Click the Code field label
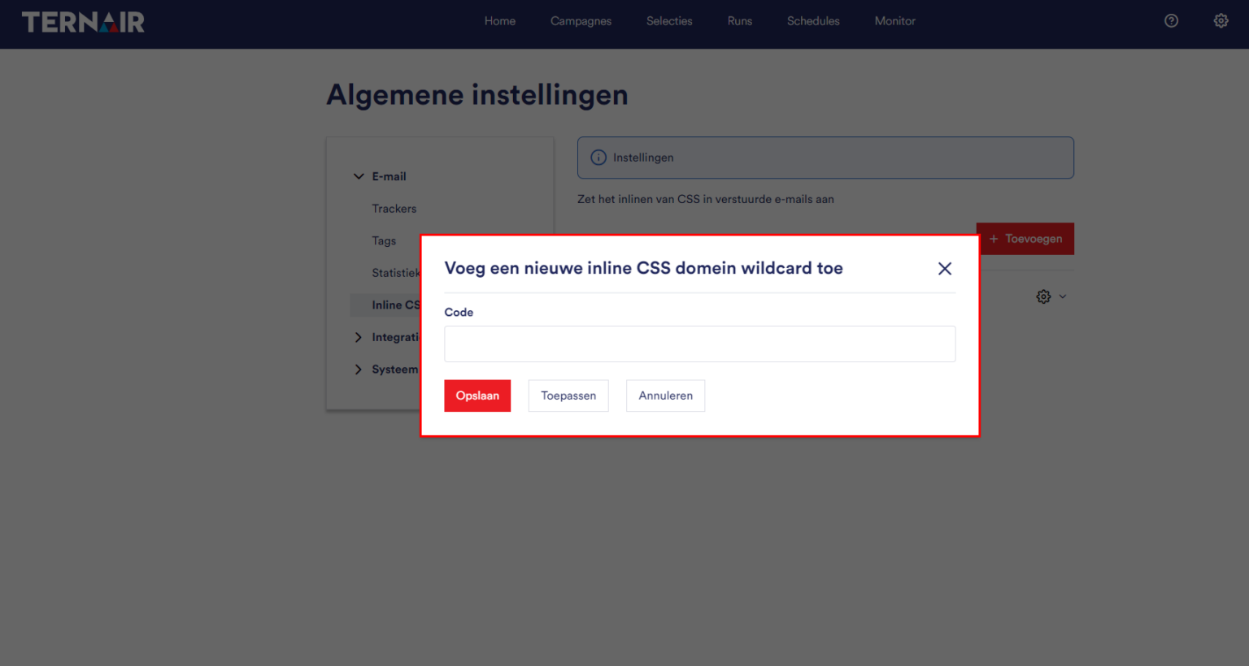The width and height of the screenshot is (1249, 666). pos(459,312)
